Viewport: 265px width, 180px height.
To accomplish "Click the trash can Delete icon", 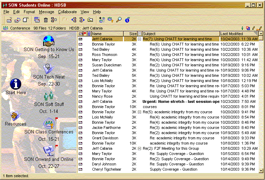I will click(x=46, y=20).
